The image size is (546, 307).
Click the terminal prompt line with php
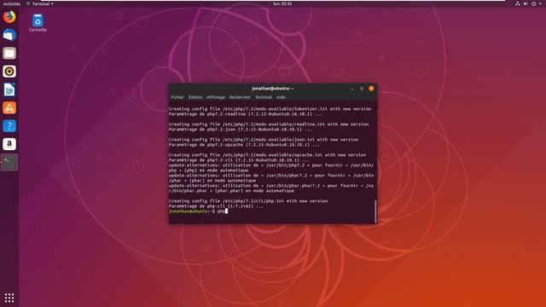pyautogui.click(x=198, y=211)
